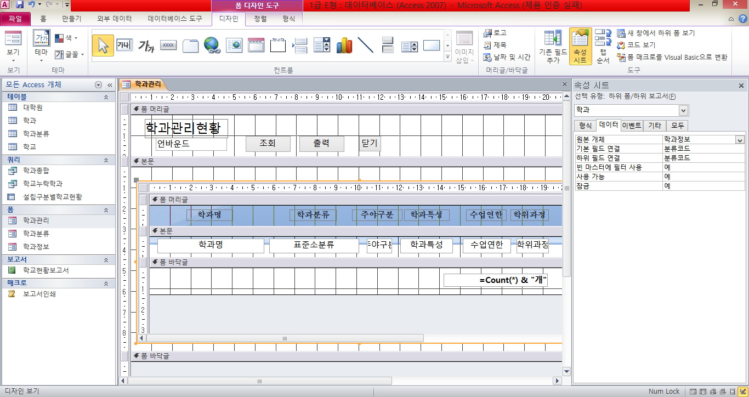This screenshot has width=749, height=397.
Task: Open the 정렬 ribbon tab
Action: tap(260, 19)
